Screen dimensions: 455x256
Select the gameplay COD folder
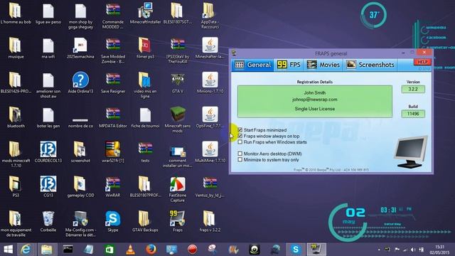pos(80,186)
